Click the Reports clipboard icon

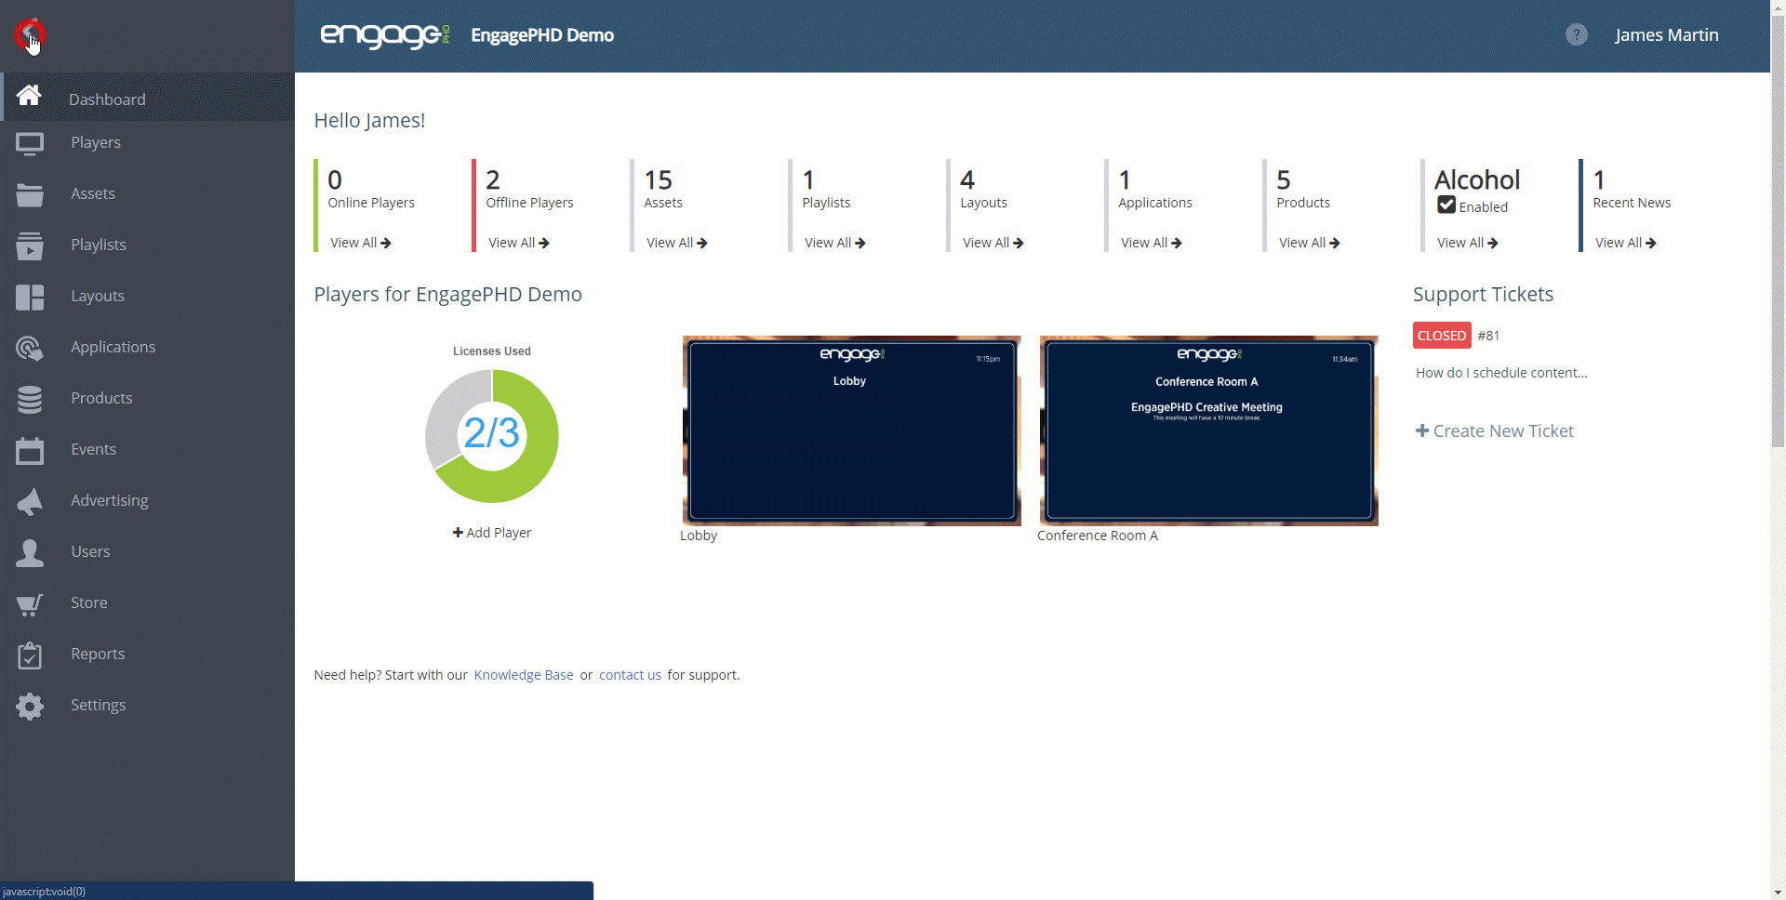pos(30,655)
